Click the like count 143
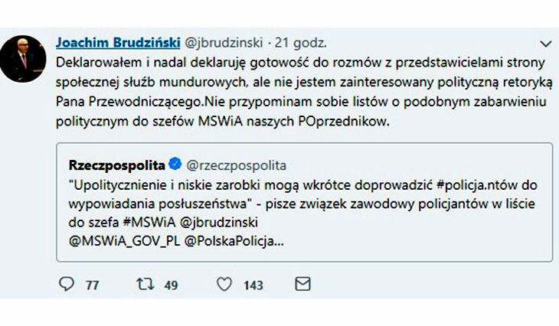Image resolution: width=559 pixels, height=326 pixels. pyautogui.click(x=253, y=285)
